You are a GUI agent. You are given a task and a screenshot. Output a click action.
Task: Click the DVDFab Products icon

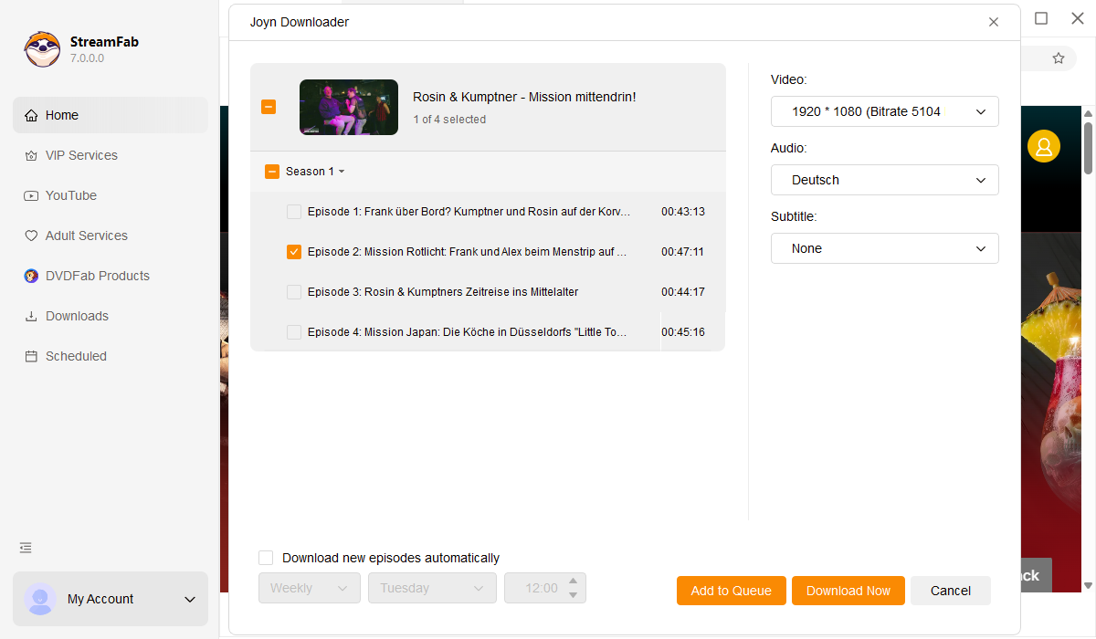(31, 276)
